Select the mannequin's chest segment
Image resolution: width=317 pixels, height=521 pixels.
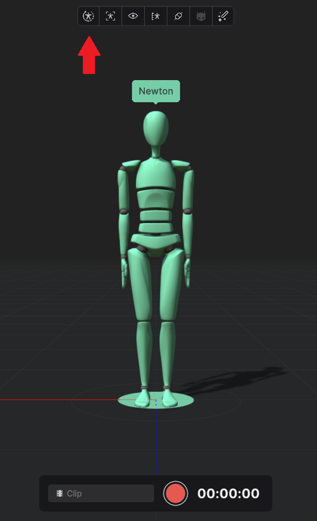[x=156, y=175]
